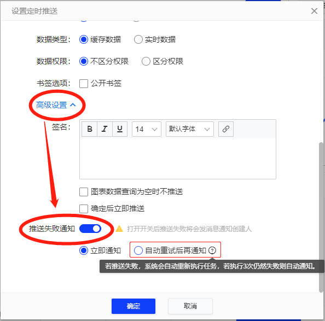Screen dimensions: 325x321
Task: Click the help icon beside 自动重试后再通知
Action: click(x=212, y=250)
